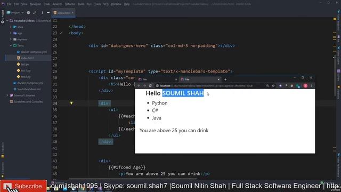Screen dimensions: 341x192
Task: Click the C# list item in browser
Action: (x=155, y=110)
